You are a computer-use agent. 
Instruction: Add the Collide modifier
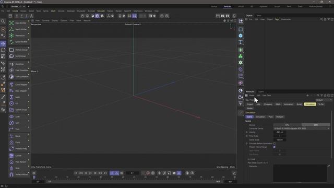click(x=19, y=156)
